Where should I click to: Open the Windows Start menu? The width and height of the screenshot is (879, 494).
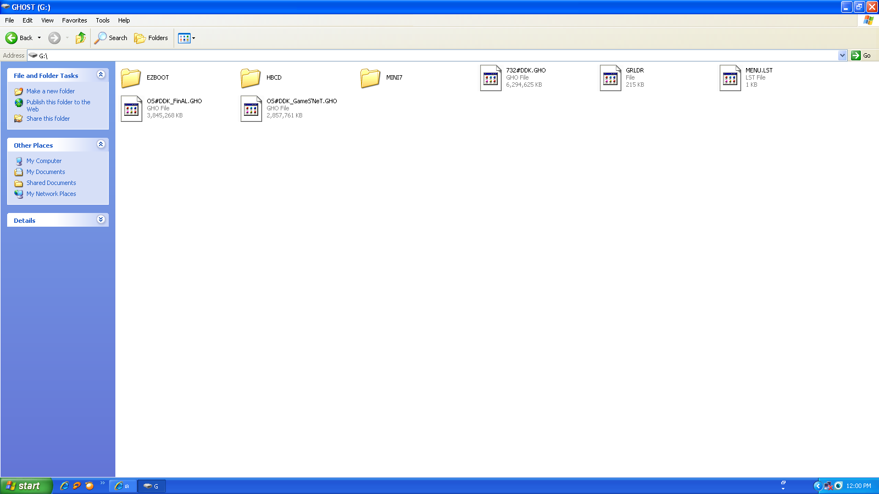pyautogui.click(x=26, y=486)
